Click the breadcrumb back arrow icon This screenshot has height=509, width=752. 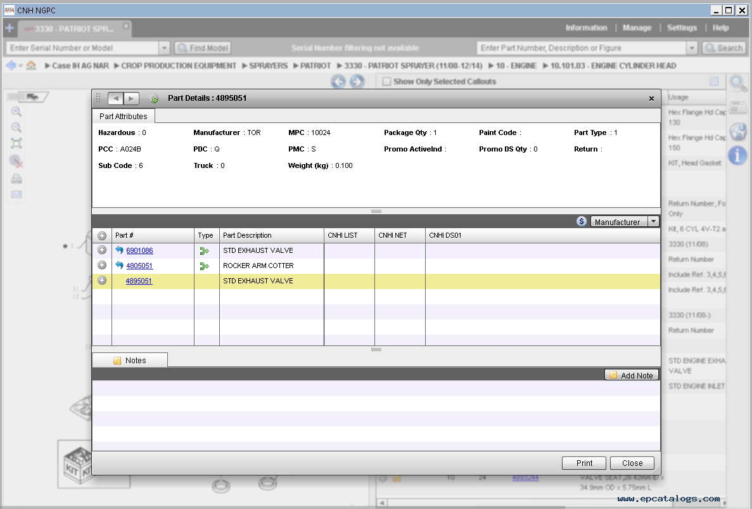11,65
